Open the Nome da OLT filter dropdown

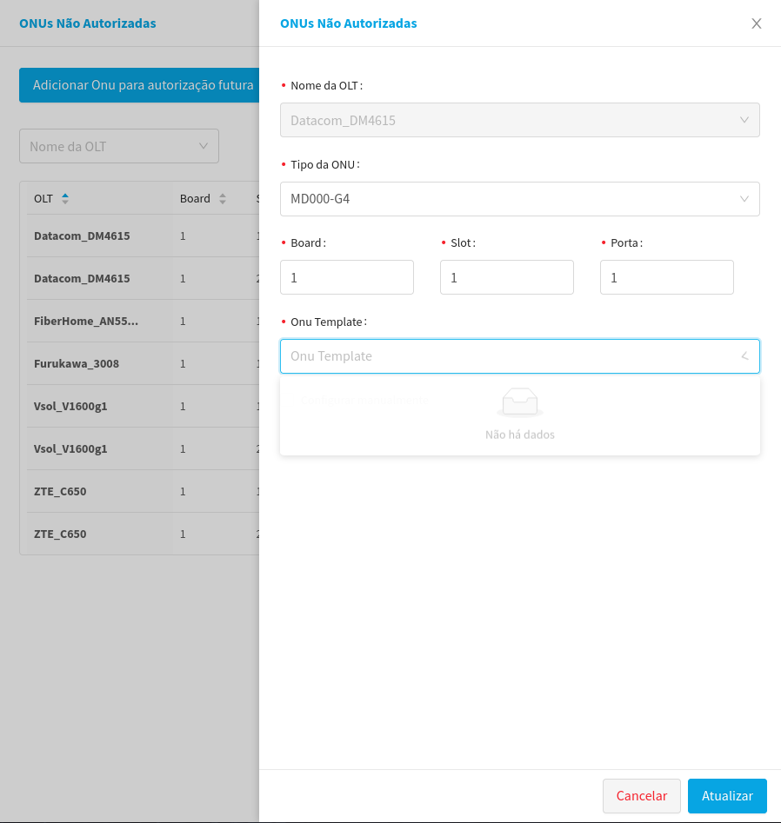[119, 146]
